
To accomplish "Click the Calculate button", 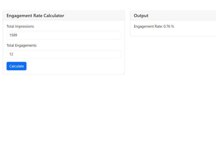I will click(x=16, y=66).
